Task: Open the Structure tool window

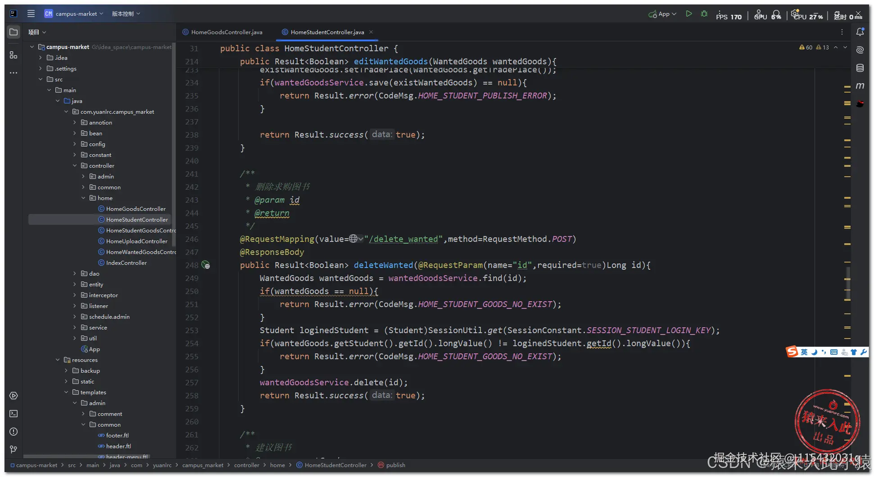Action: tap(14, 55)
